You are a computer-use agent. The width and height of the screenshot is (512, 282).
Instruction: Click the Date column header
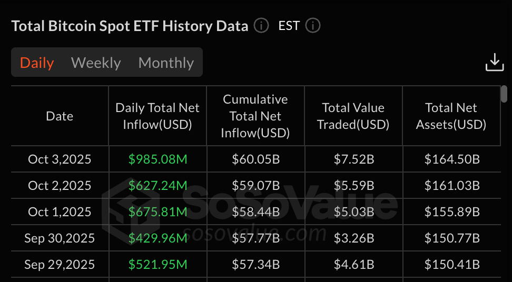tap(60, 116)
